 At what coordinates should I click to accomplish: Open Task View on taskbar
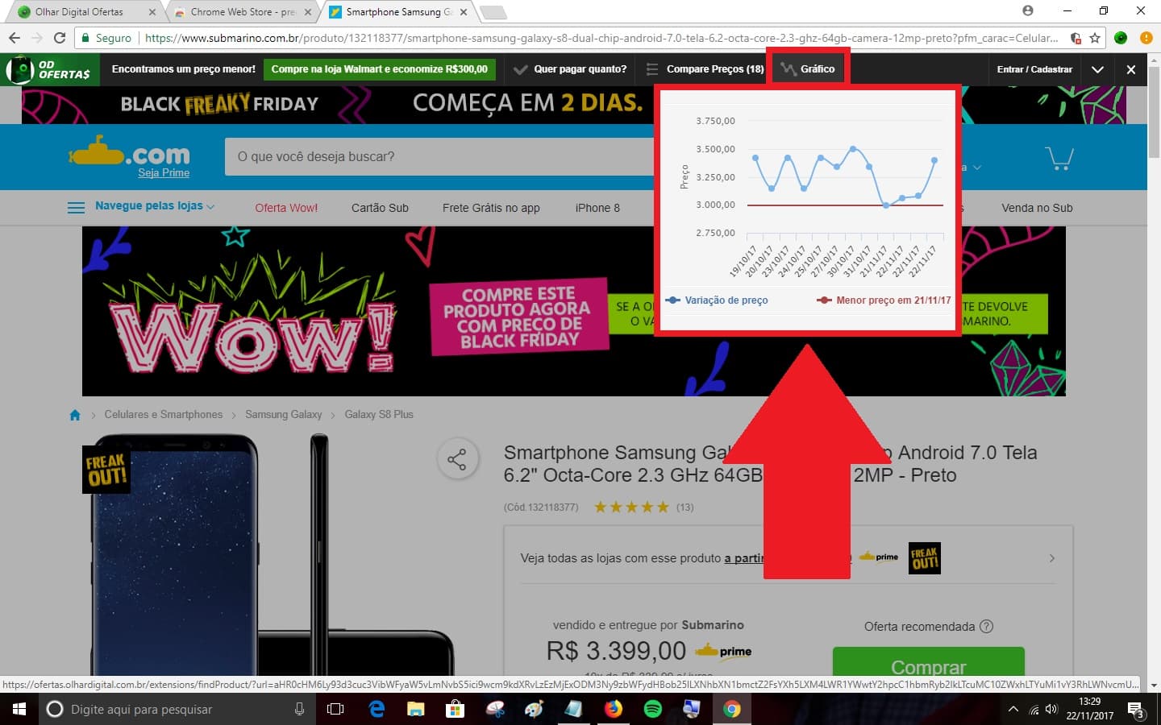pyautogui.click(x=335, y=709)
